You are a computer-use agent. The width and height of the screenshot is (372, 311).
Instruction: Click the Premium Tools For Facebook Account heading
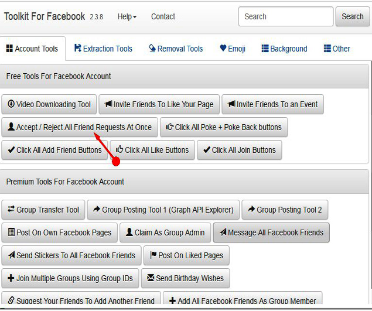click(65, 182)
